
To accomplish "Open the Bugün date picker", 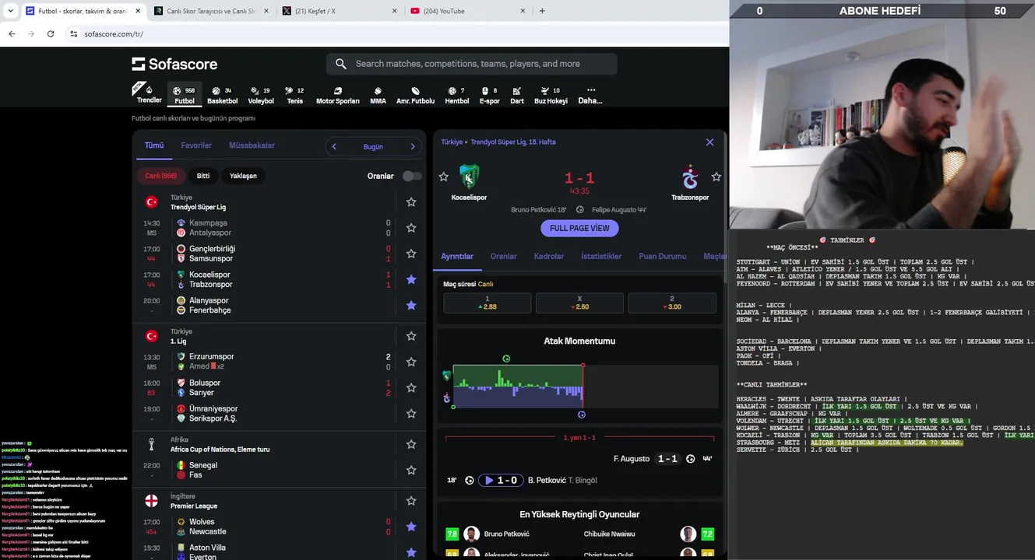I will click(x=373, y=146).
